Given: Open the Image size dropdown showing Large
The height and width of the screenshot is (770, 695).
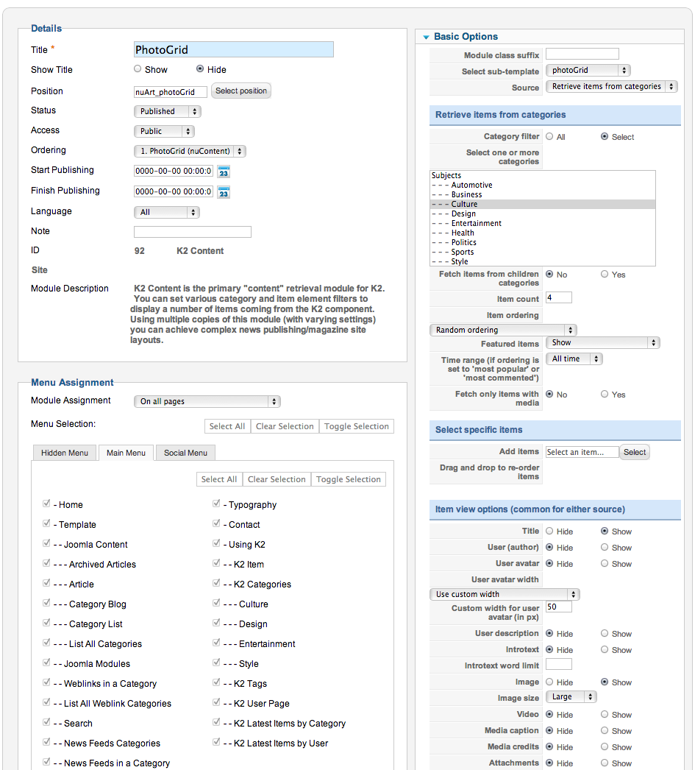Looking at the screenshot, I should click(571, 697).
